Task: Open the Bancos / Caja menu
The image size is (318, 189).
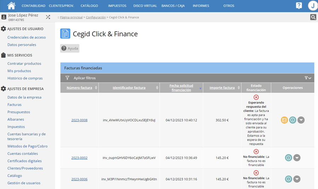Action: (x=173, y=6)
